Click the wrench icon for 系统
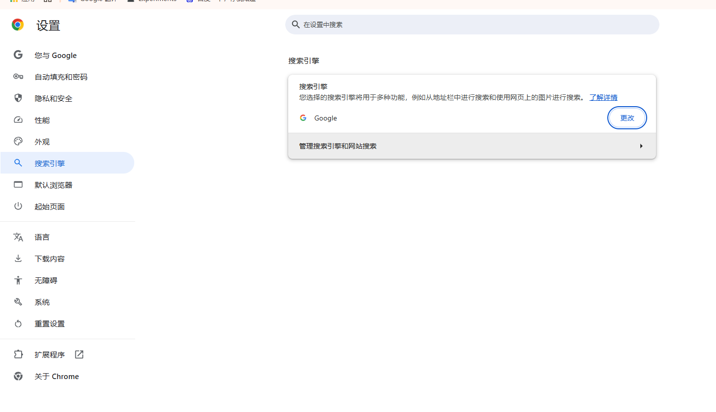The height and width of the screenshot is (412, 716). pos(18,302)
